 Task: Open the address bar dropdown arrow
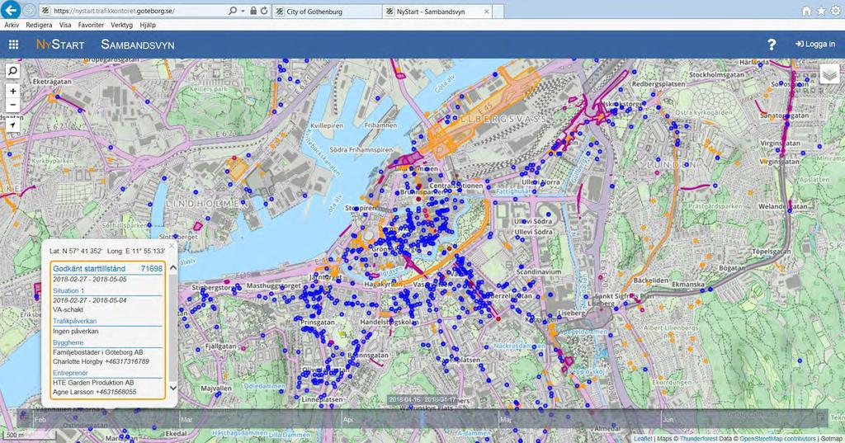click(243, 12)
